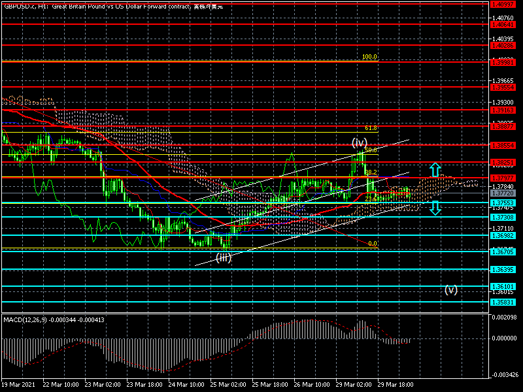This screenshot has width=523, height=392.
Task: Click the cyan down arrow near 1.37553
Action: (435, 208)
